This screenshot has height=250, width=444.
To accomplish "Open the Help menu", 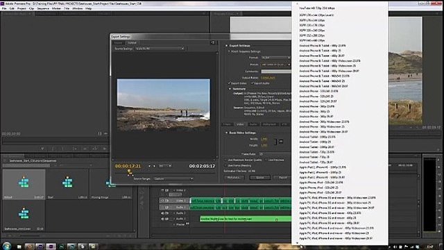I will click(x=88, y=8).
